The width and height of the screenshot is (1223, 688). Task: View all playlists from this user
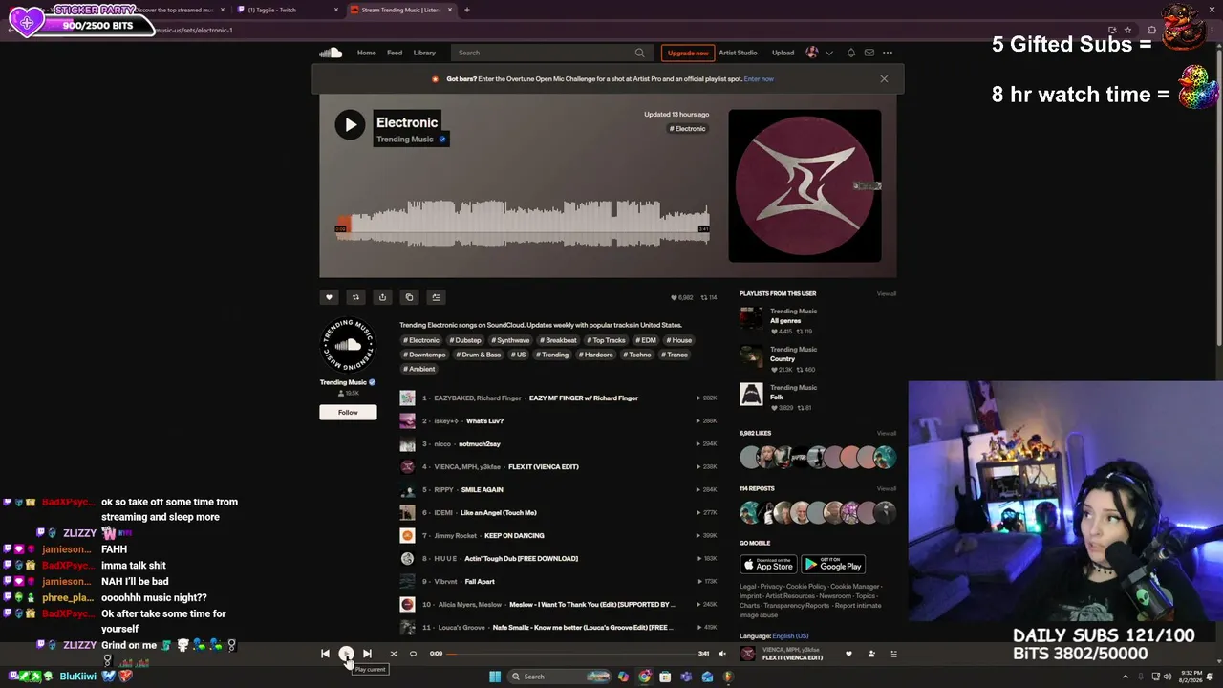[887, 293]
